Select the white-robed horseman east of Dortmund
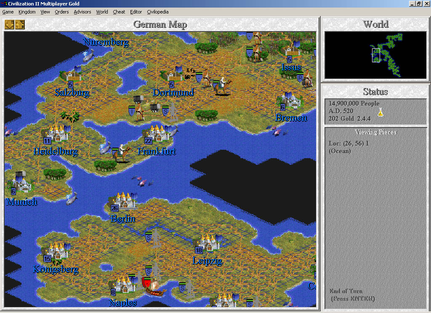This screenshot has height=313, width=431. point(223,86)
